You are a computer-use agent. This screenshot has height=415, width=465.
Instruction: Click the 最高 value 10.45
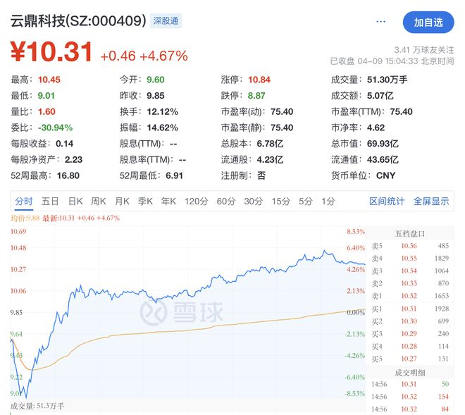(x=49, y=80)
